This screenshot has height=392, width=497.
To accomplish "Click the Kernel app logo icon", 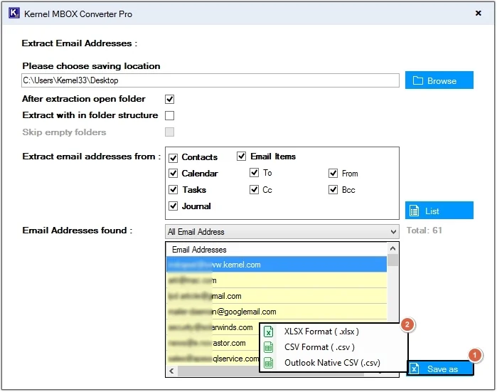I will pos(14,14).
